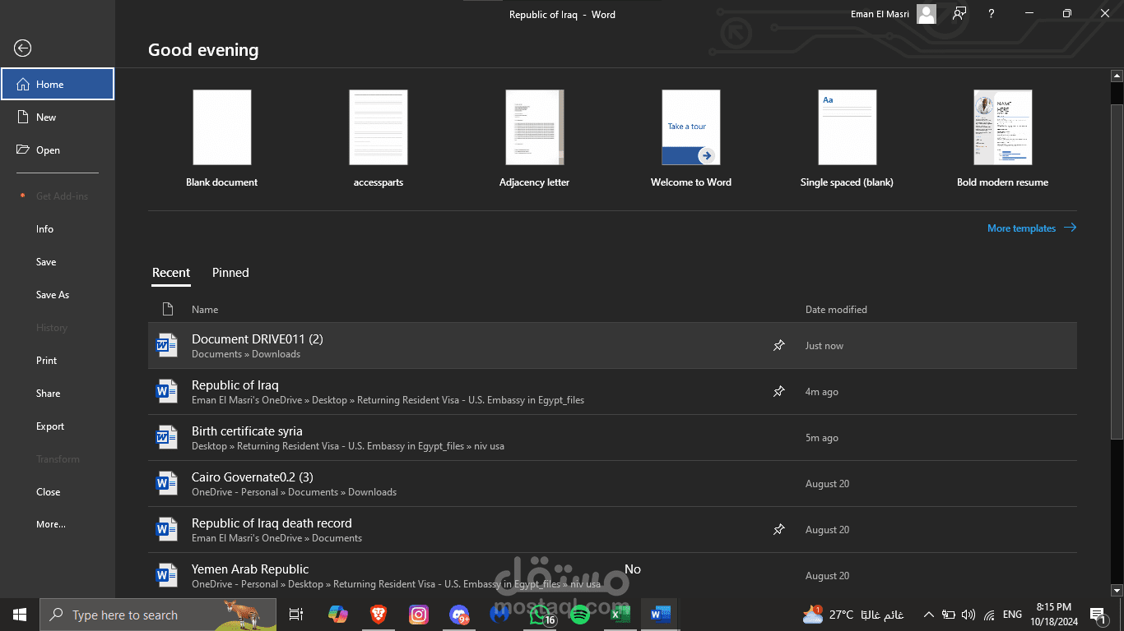
Task: Pin Republic of Iraq death record
Action: pos(778,530)
